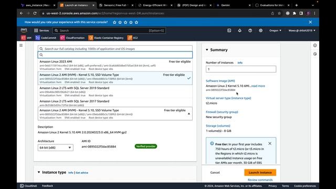
Task: Open Get advice link for Instance type
Action: pos(82,173)
